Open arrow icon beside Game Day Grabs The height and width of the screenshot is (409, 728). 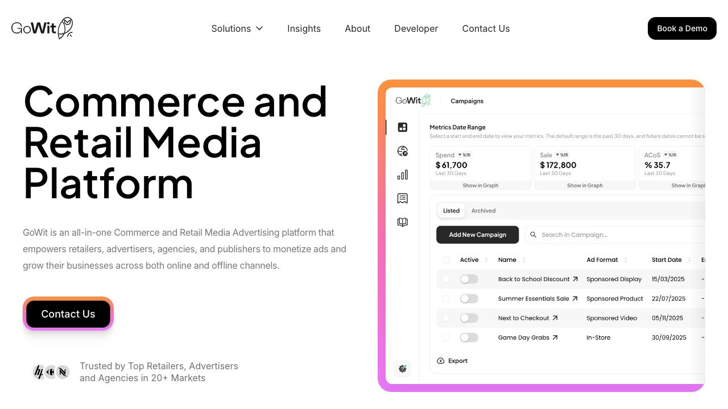[555, 337]
